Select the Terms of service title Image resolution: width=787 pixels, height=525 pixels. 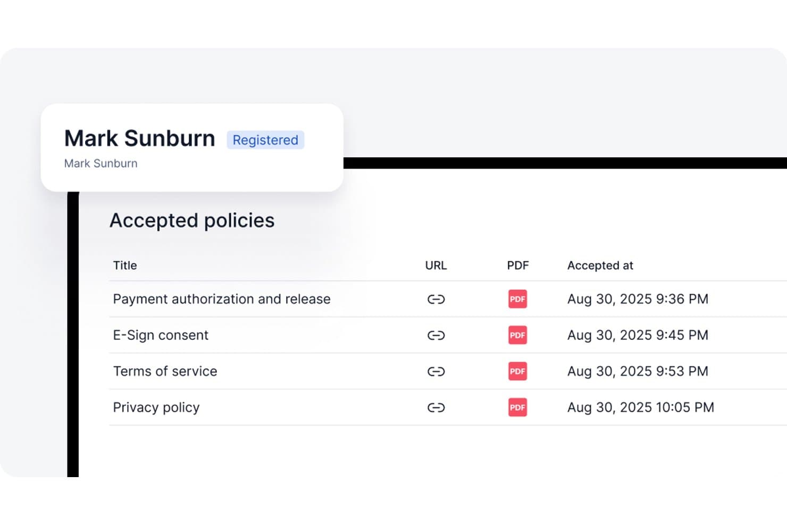(x=165, y=371)
